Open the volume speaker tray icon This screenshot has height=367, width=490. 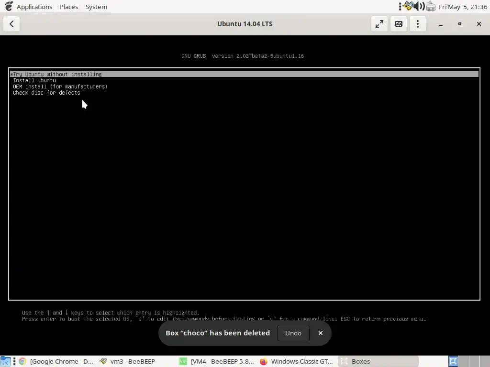pyautogui.click(x=419, y=6)
